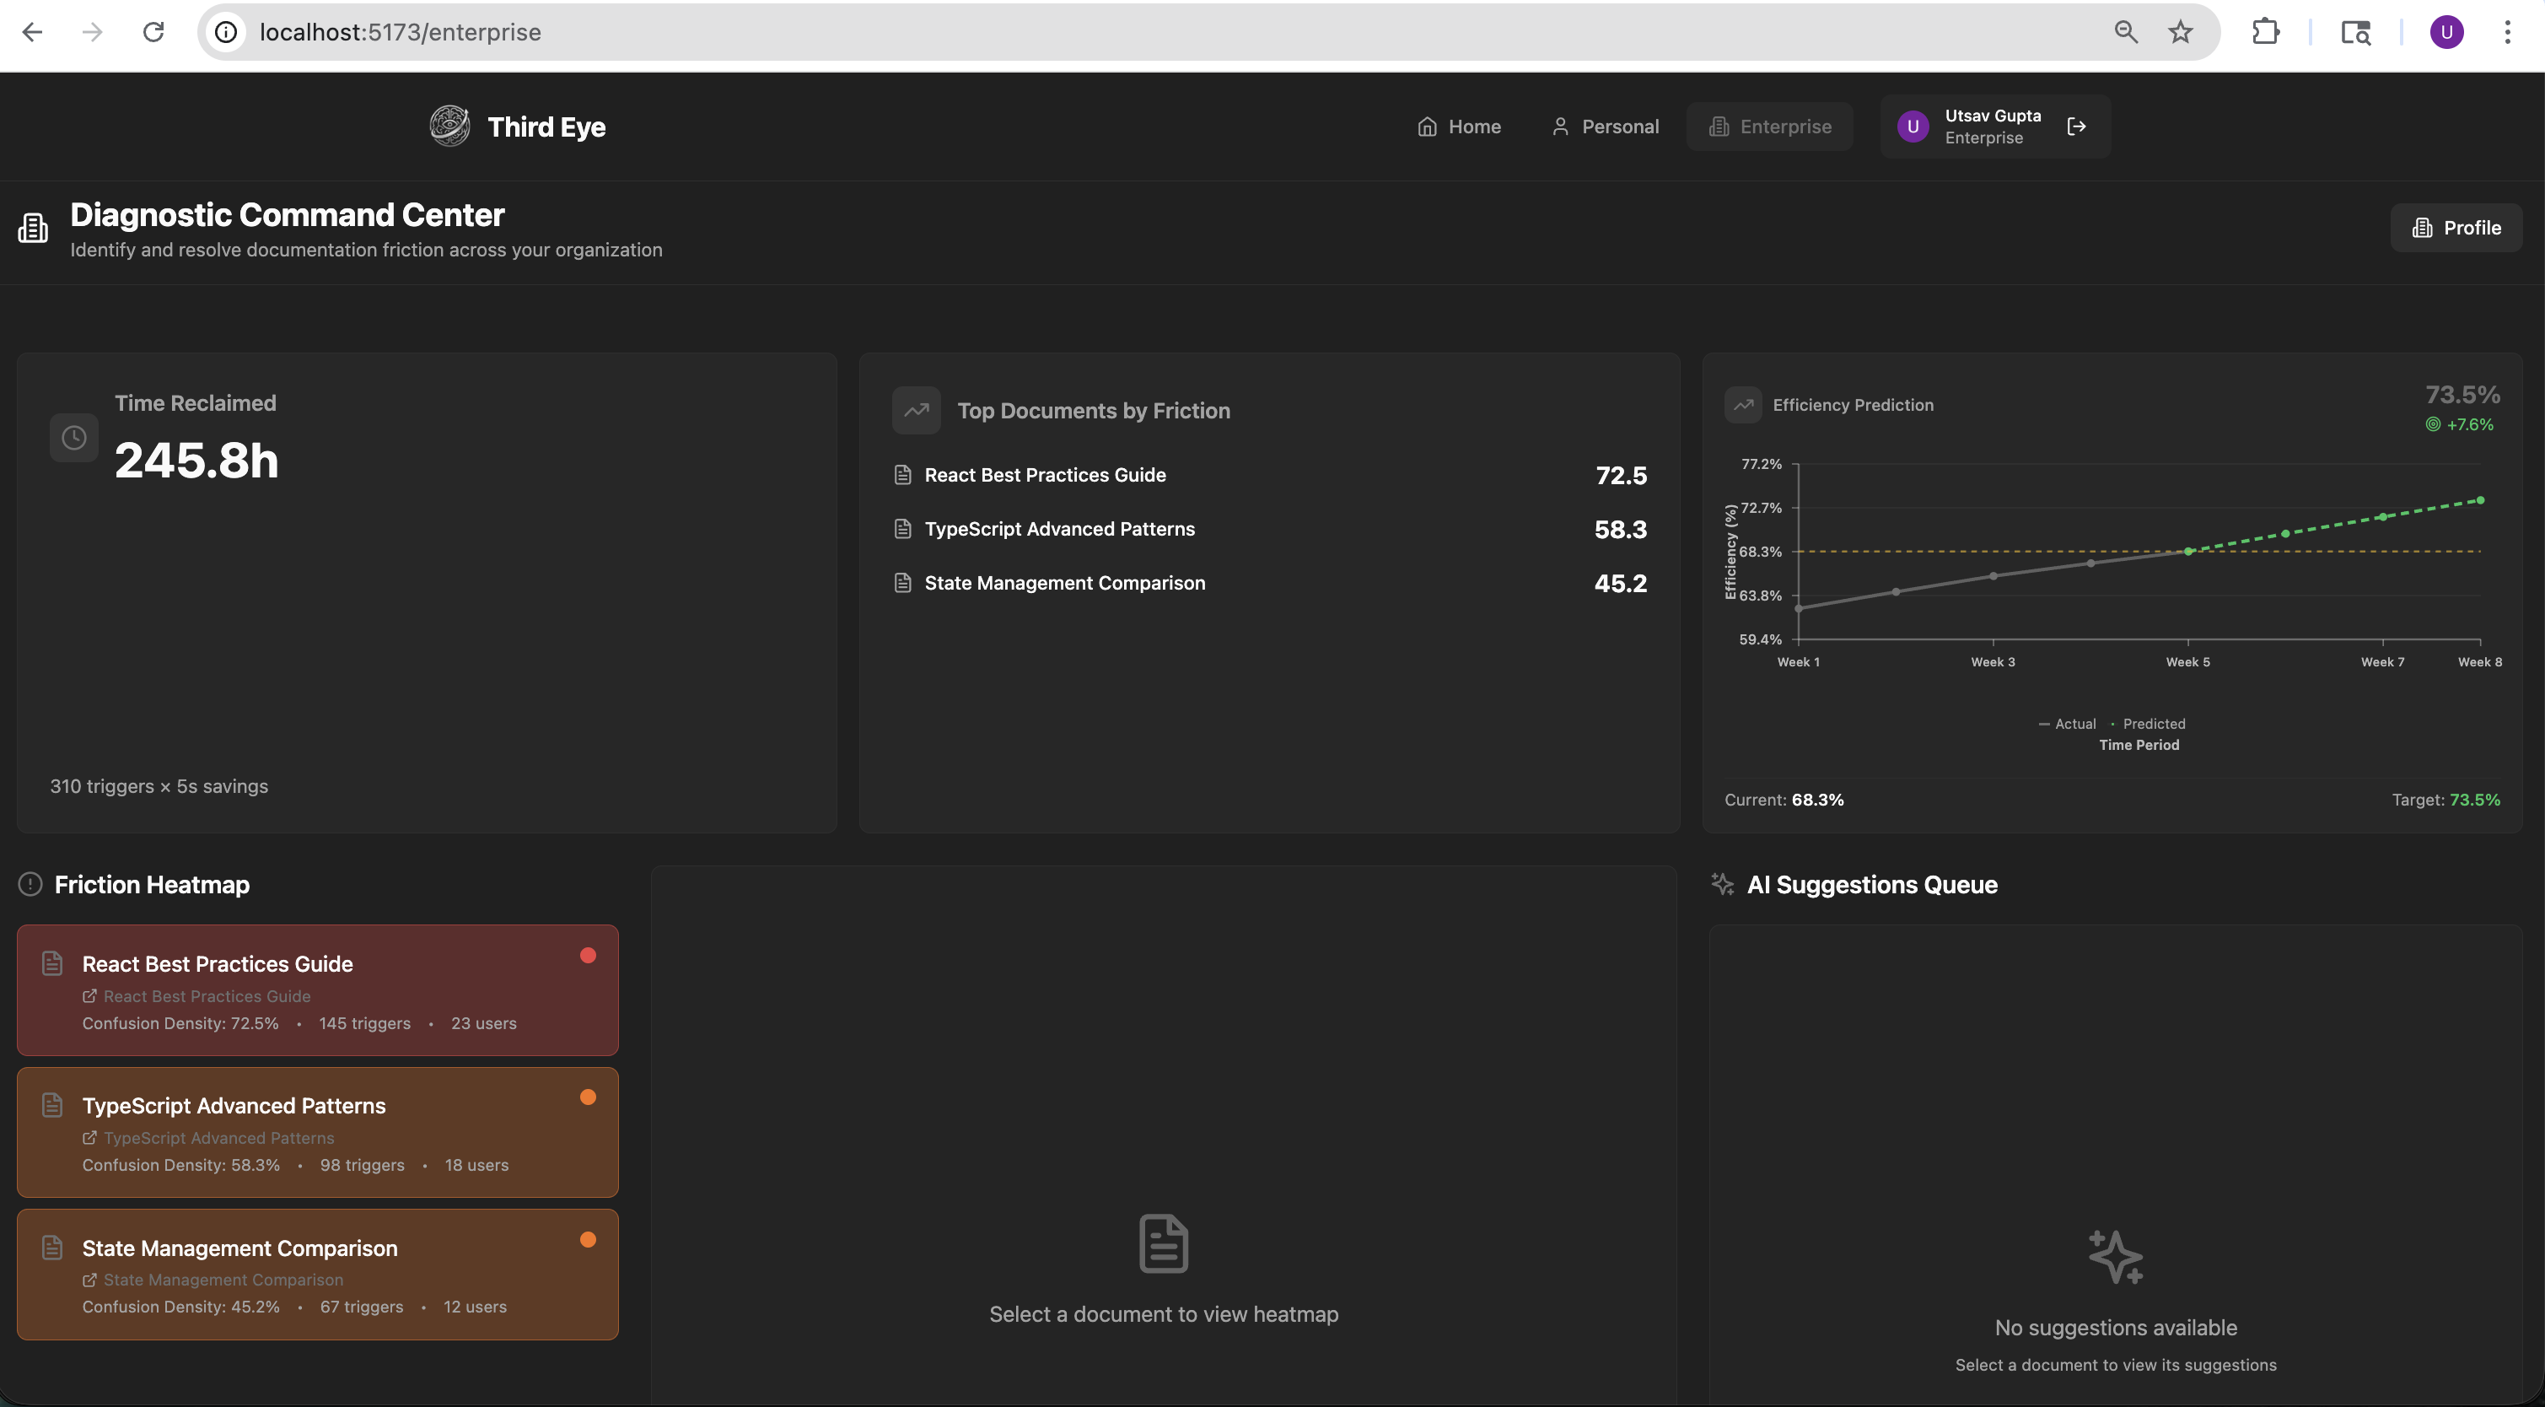Open the Profile button
The height and width of the screenshot is (1407, 2545).
tap(2456, 229)
